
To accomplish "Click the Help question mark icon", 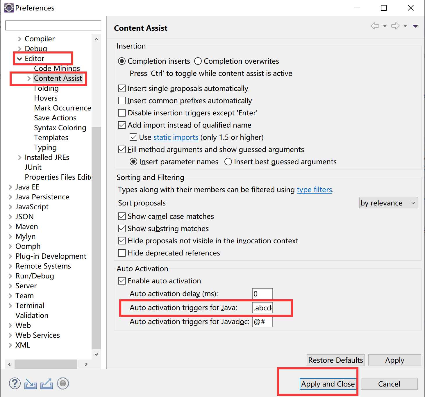I will tap(15, 384).
